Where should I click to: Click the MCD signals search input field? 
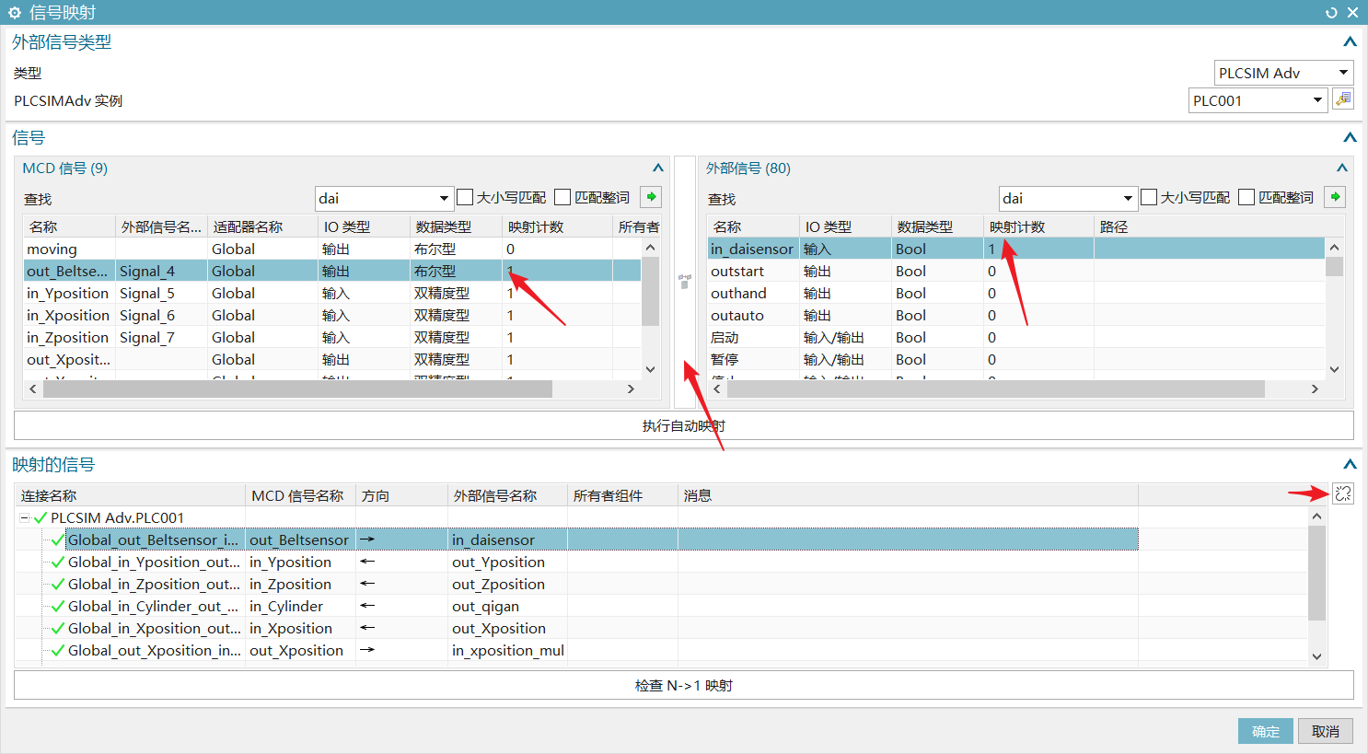pos(375,198)
